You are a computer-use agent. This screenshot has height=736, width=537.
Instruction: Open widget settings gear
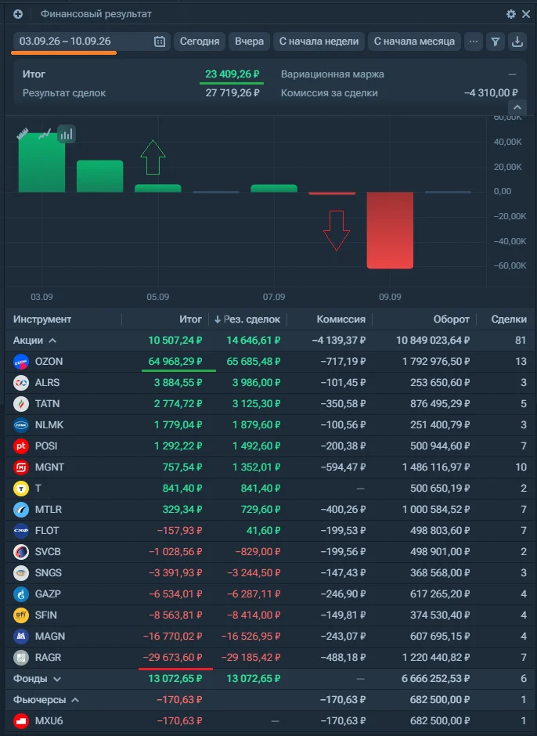(x=510, y=14)
